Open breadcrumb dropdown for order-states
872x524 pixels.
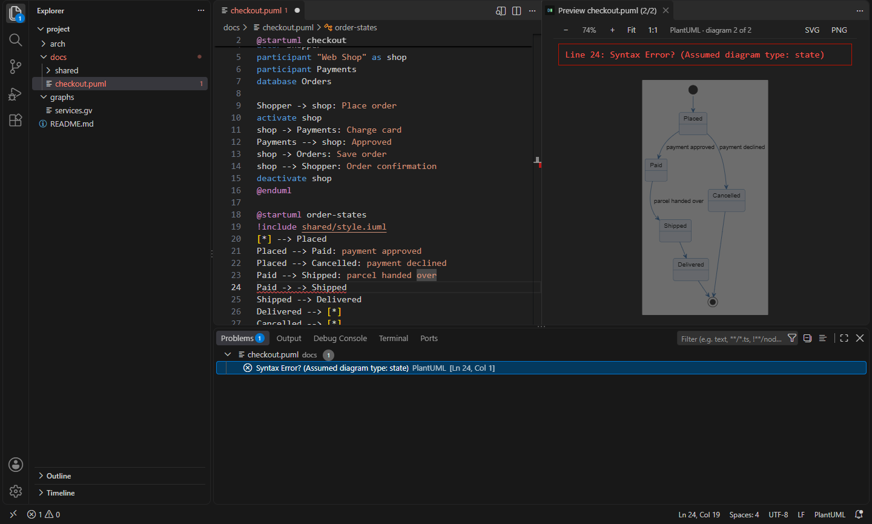coord(351,27)
